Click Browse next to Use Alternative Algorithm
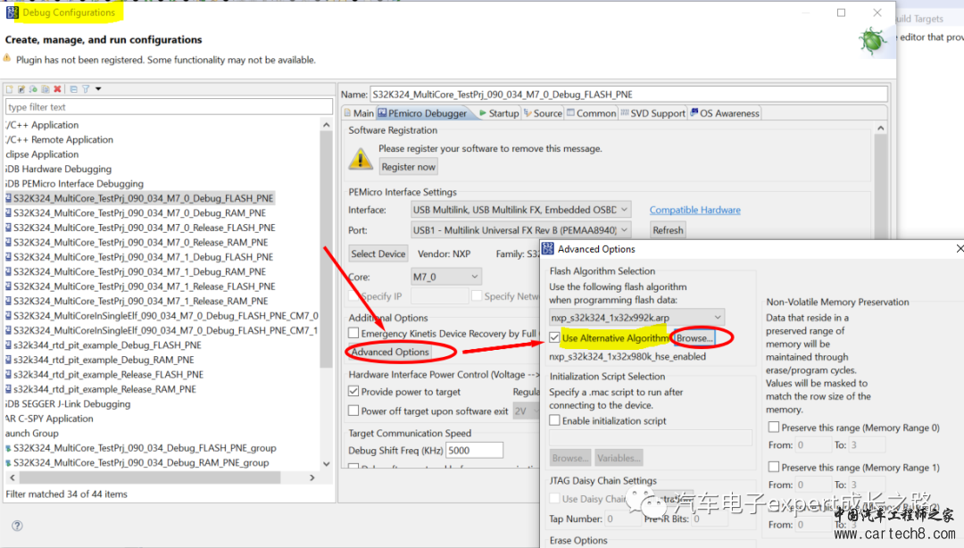 tap(694, 337)
